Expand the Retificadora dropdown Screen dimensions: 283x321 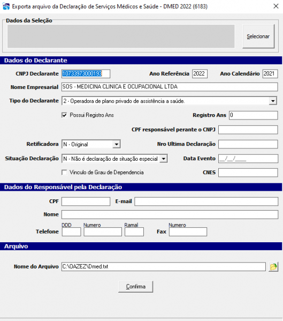(x=116, y=144)
